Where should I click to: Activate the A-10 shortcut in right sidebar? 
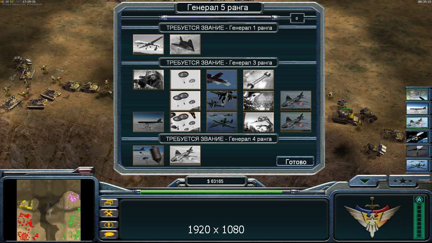[x=417, y=123]
